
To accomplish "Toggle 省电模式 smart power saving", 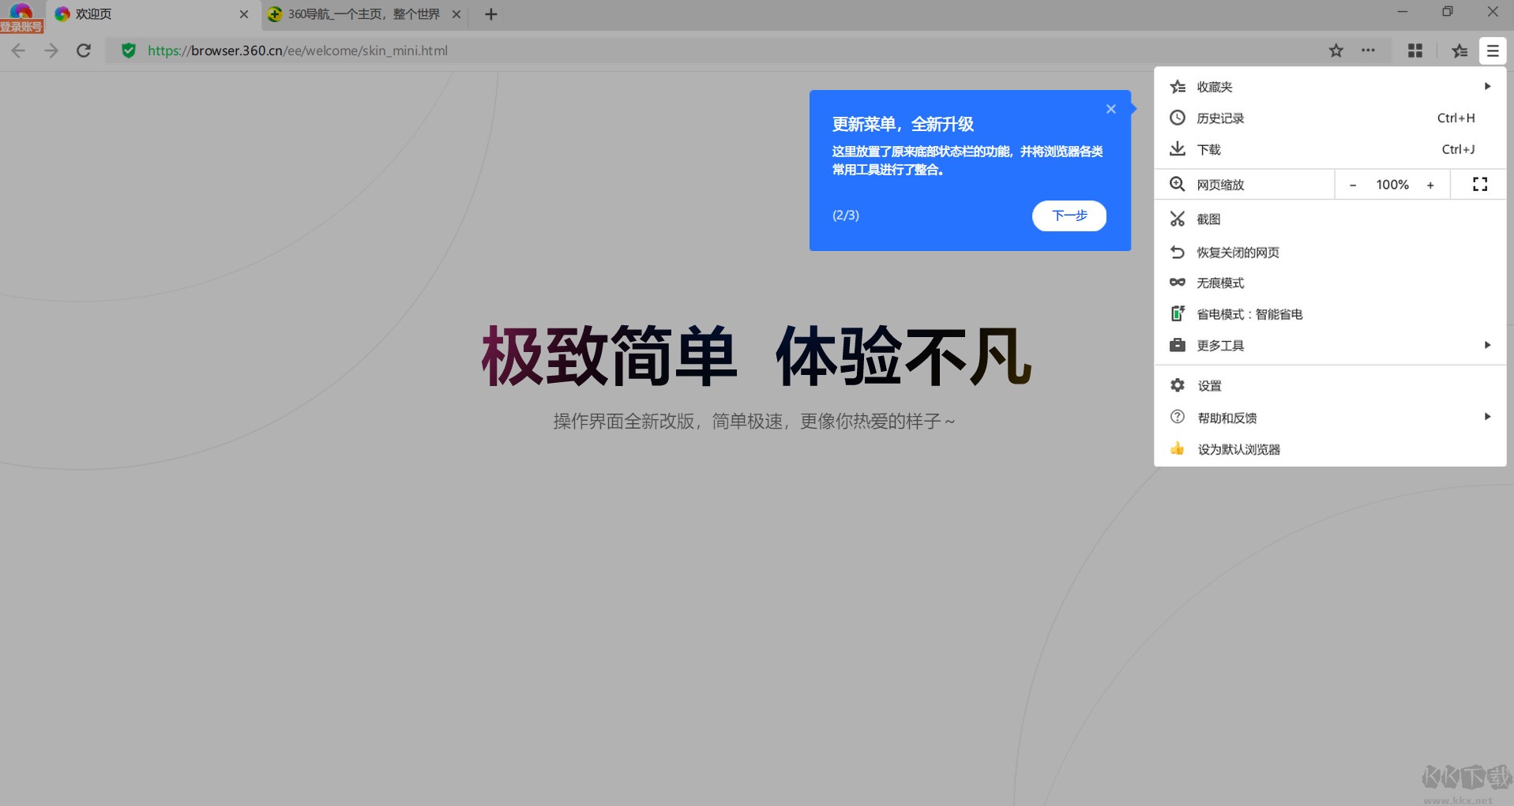I will click(x=1249, y=313).
